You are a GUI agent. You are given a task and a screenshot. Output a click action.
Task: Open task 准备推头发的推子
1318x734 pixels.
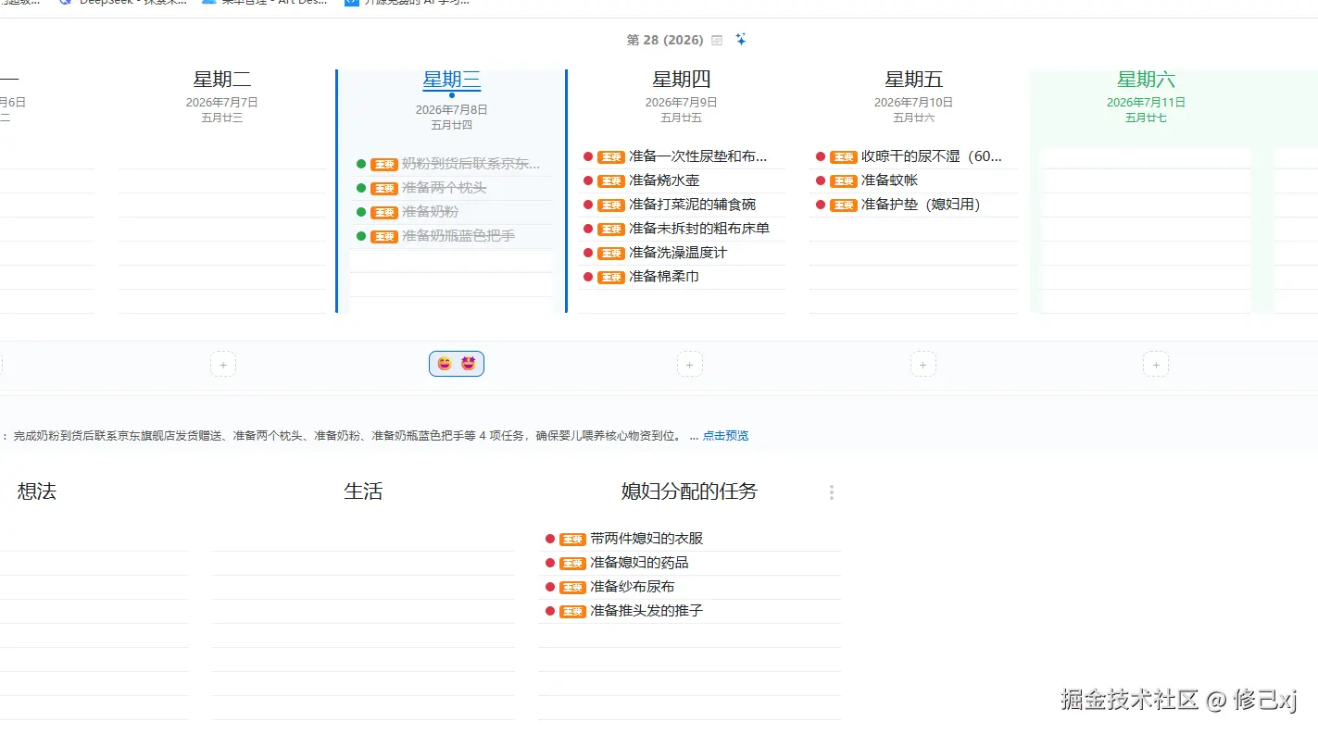pyautogui.click(x=646, y=611)
